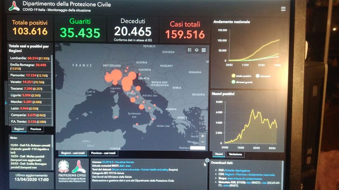This screenshot has width=339, height=190.
Task: Select the Liguria row
Action: [x=30, y=95]
